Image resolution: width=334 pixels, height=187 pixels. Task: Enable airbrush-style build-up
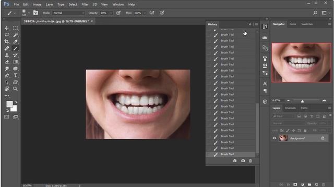pyautogui.click(x=152, y=13)
